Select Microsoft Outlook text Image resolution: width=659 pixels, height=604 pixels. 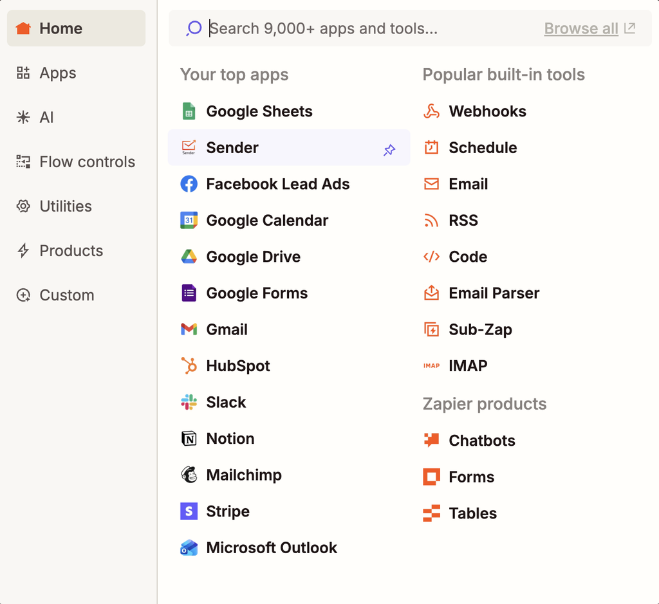point(272,547)
